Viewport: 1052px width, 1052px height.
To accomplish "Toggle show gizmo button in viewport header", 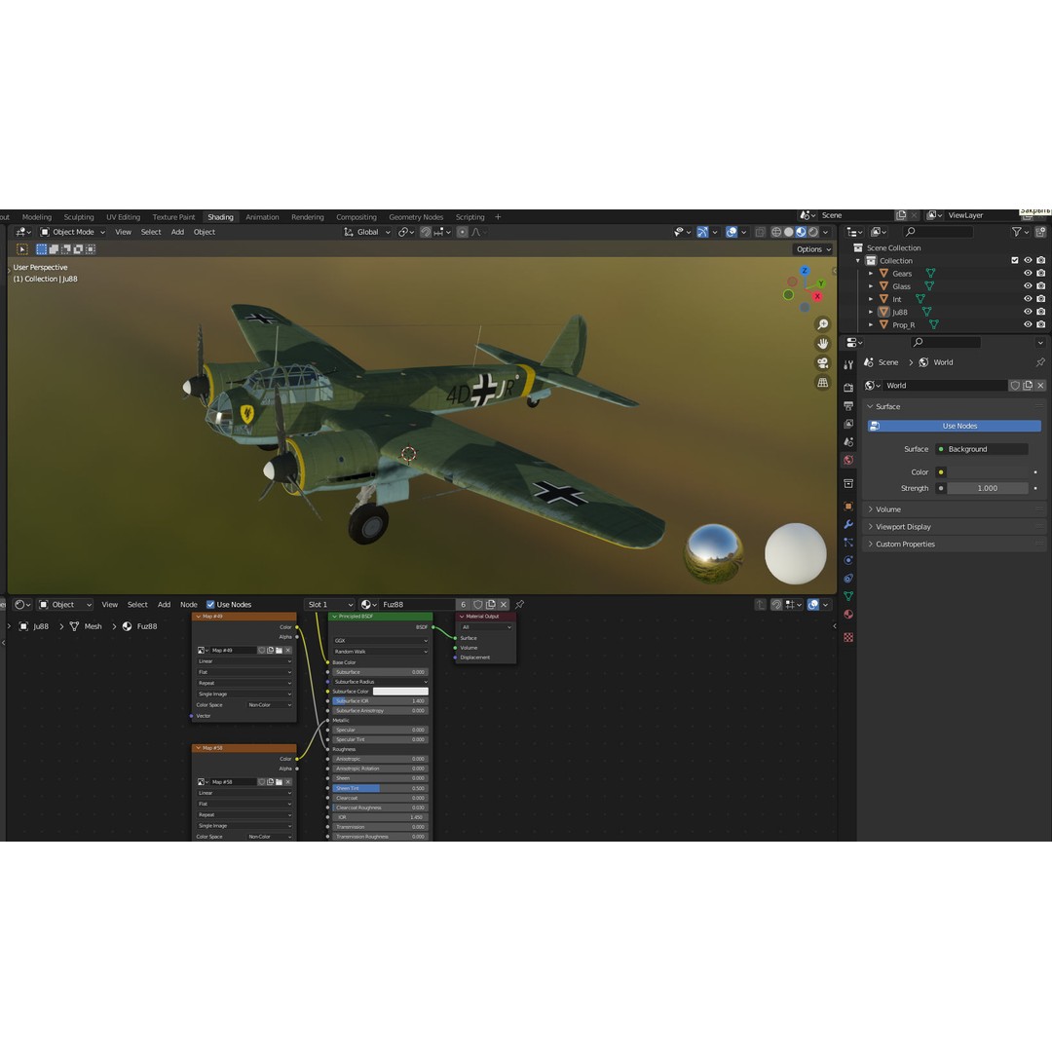I will (702, 232).
